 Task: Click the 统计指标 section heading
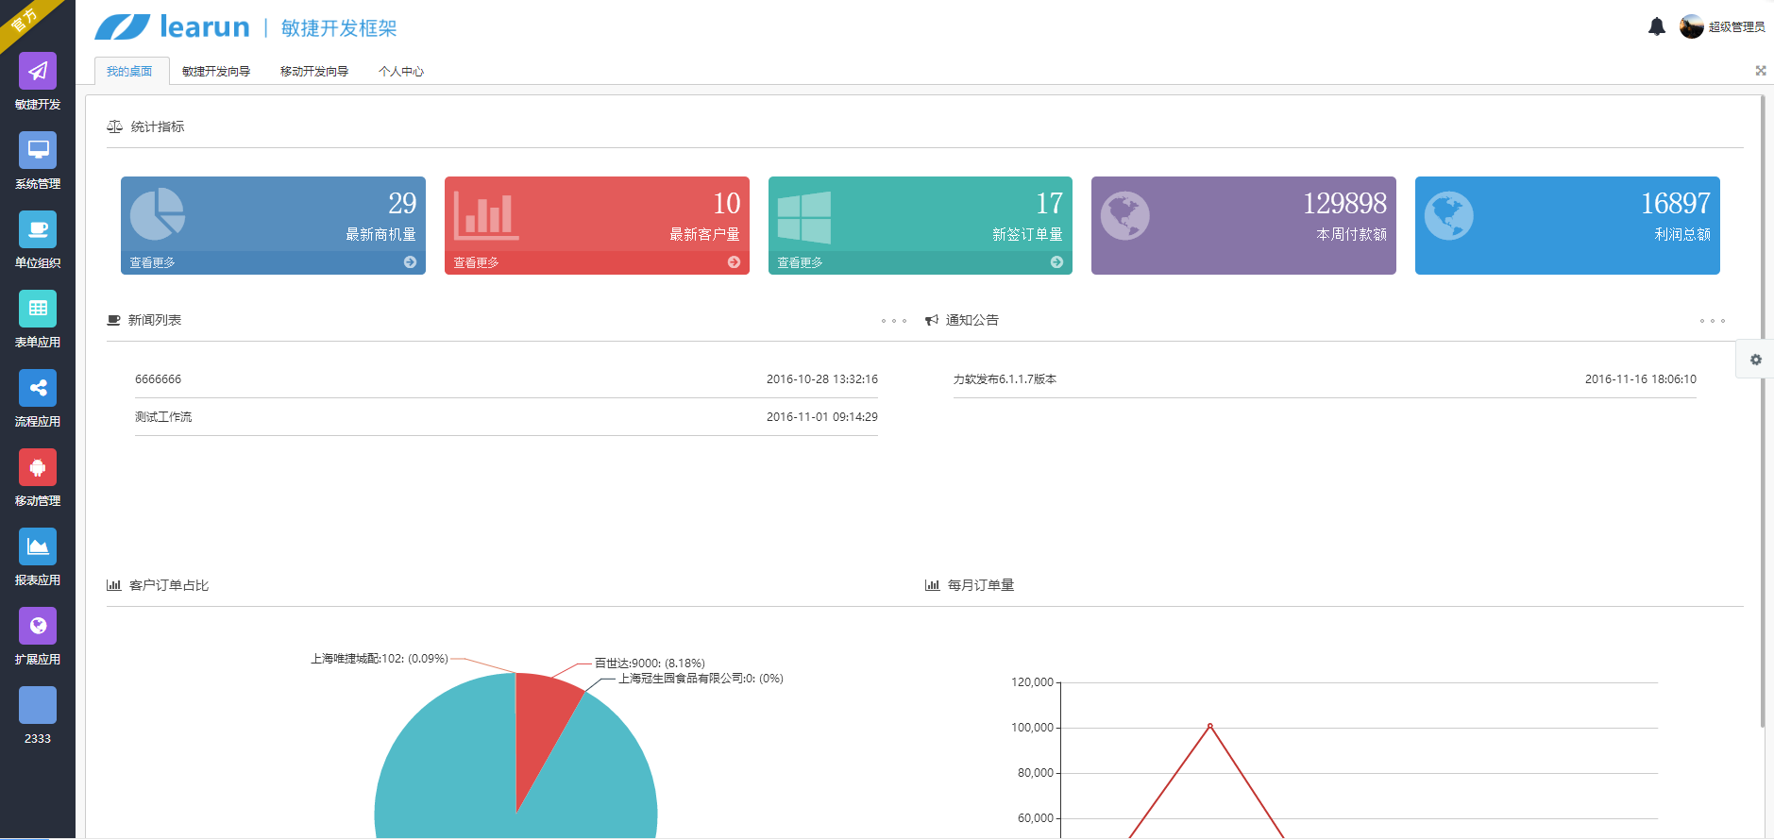[x=158, y=126]
